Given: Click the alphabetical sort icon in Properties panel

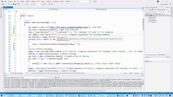Looking at the screenshot, I should pyautogui.click(x=148, y=62).
